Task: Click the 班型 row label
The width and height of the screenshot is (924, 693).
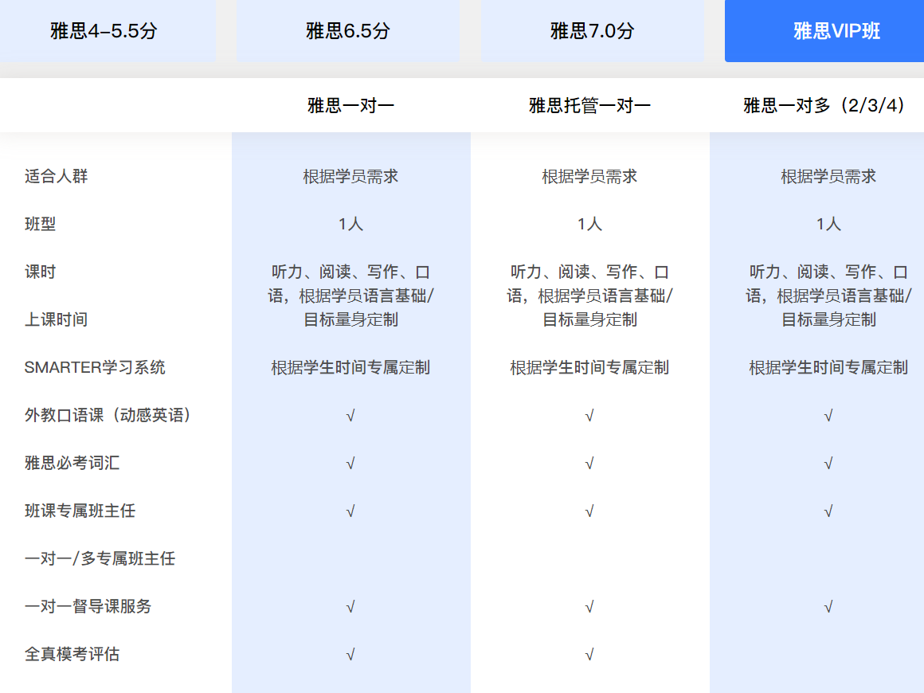Action: pyautogui.click(x=40, y=224)
